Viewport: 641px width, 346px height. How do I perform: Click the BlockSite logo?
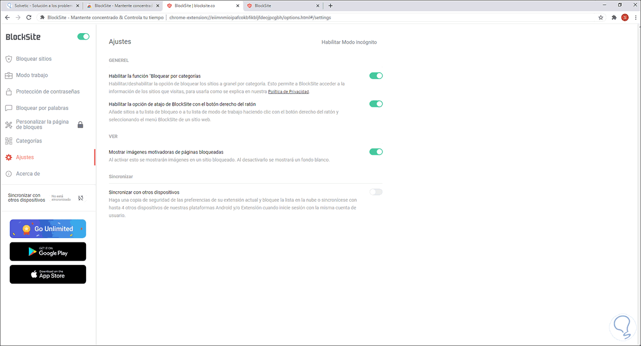23,37
